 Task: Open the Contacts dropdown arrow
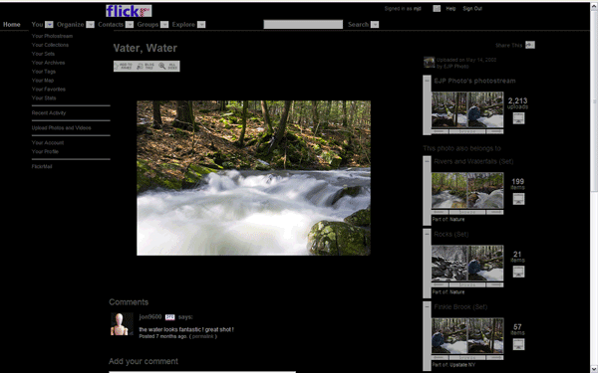coord(130,24)
